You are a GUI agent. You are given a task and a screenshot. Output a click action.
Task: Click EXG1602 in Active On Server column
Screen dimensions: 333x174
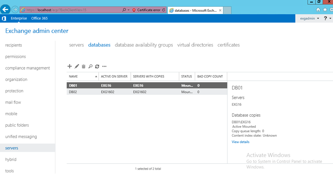pos(108,92)
